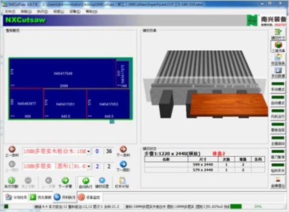289x212 pixels.
Task: Click the blue next-pattern arrow icon
Action: click(123, 164)
